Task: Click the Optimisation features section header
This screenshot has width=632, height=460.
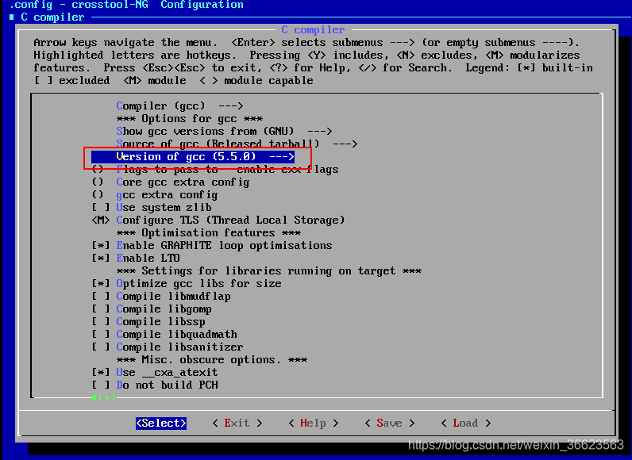Action: point(209,232)
